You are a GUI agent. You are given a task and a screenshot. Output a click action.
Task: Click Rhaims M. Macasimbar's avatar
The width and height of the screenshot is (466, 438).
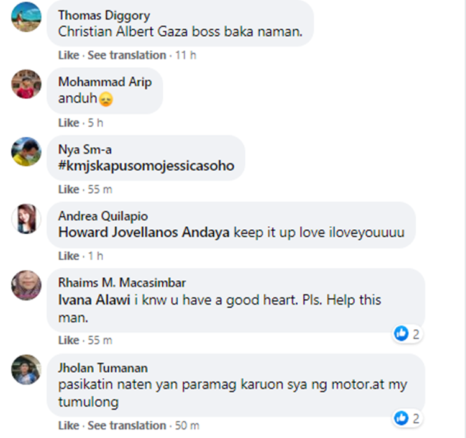coord(27,285)
